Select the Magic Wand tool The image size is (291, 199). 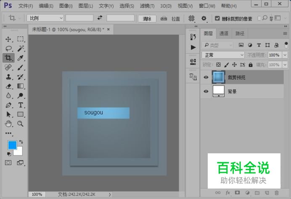pos(21,49)
